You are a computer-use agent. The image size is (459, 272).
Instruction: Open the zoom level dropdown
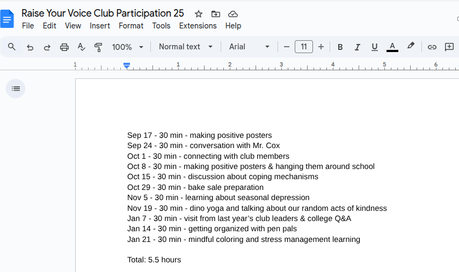[128, 47]
